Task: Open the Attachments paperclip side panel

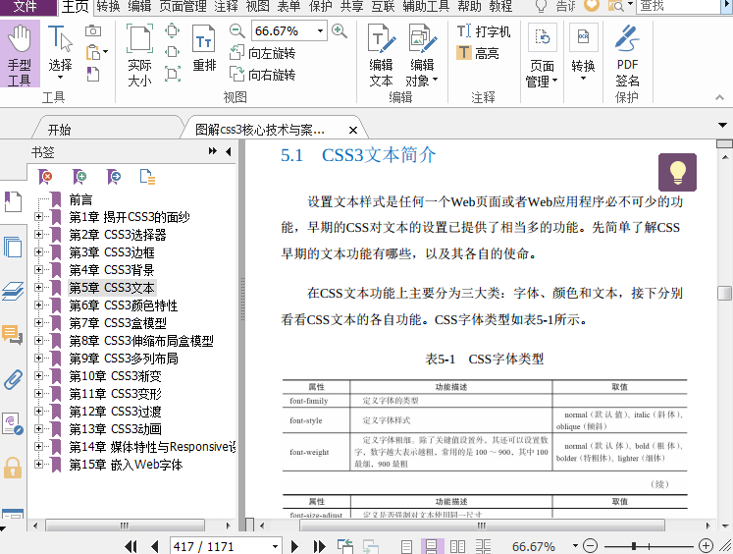Action: click(x=13, y=379)
